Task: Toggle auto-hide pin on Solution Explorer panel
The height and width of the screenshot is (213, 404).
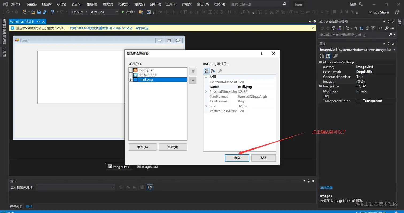Action: click(388, 22)
